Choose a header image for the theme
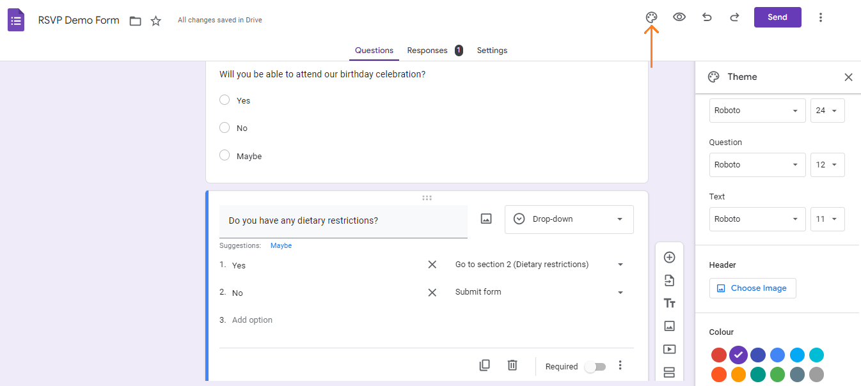This screenshot has width=861, height=386. coord(752,288)
